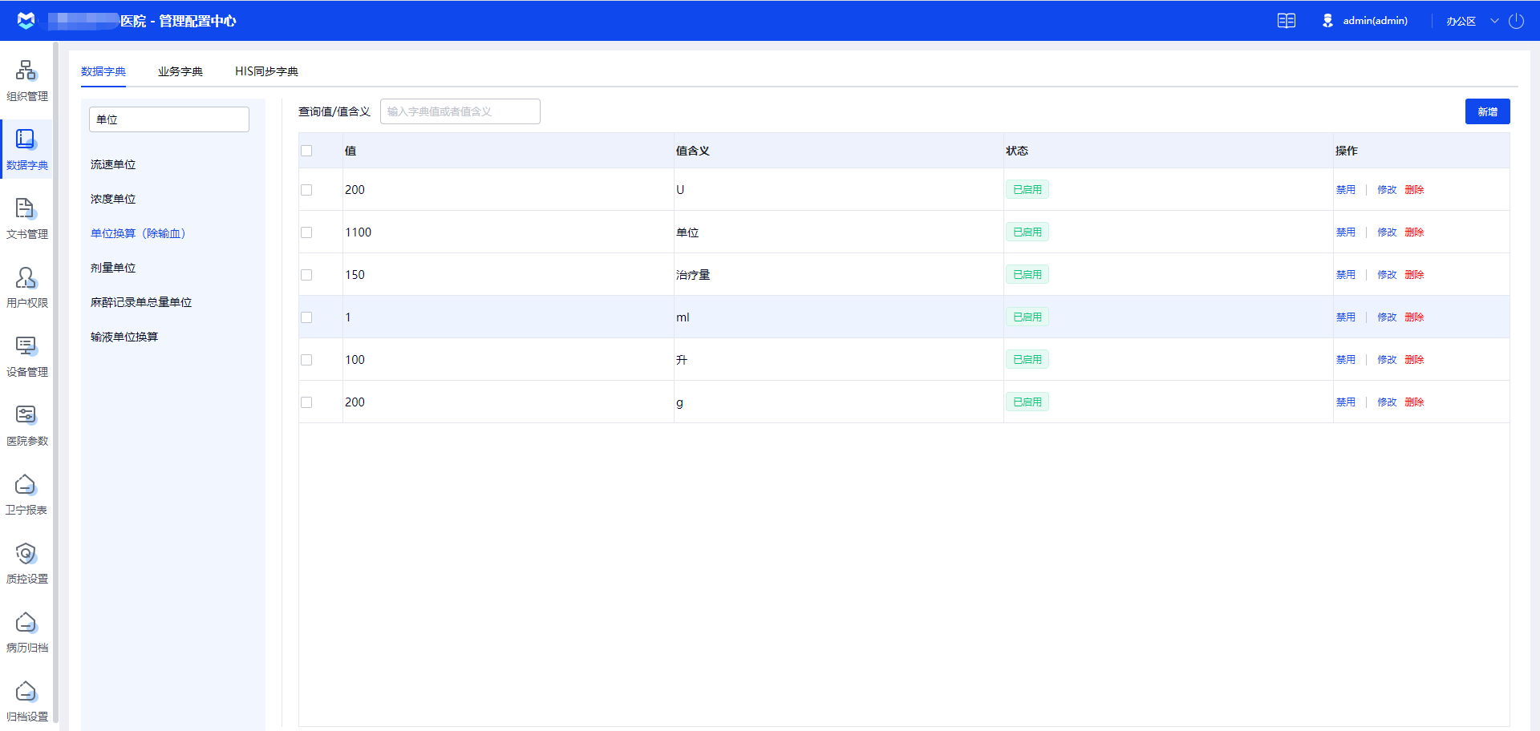This screenshot has height=731, width=1540.
Task: Click 禁用 for the ml row
Action: coord(1346,317)
